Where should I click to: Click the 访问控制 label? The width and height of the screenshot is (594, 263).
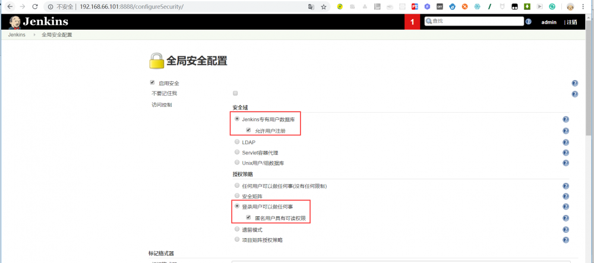click(162, 105)
